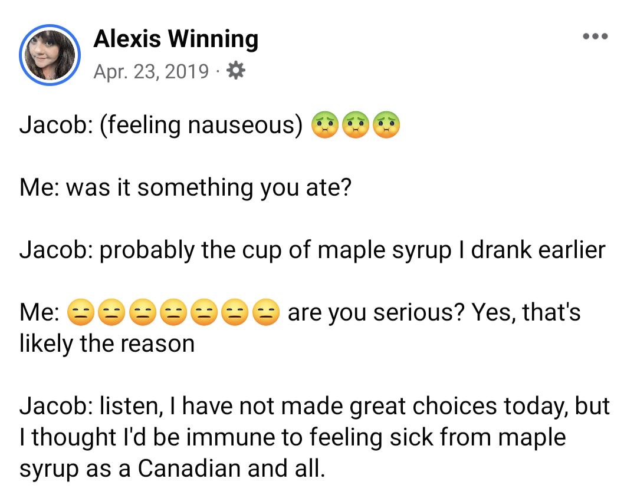Click the Alexis Winning name link
Viewport: 637px width, 495px height.
coord(176,39)
